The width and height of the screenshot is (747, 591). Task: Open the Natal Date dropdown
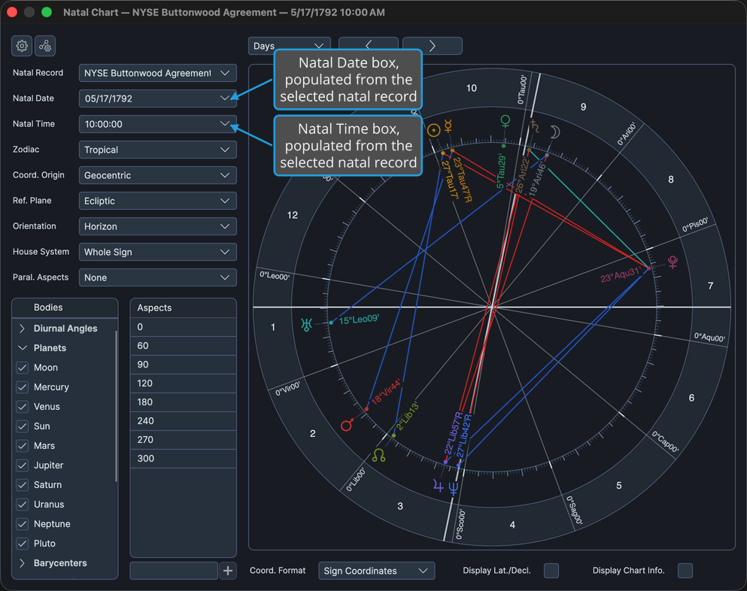158,98
